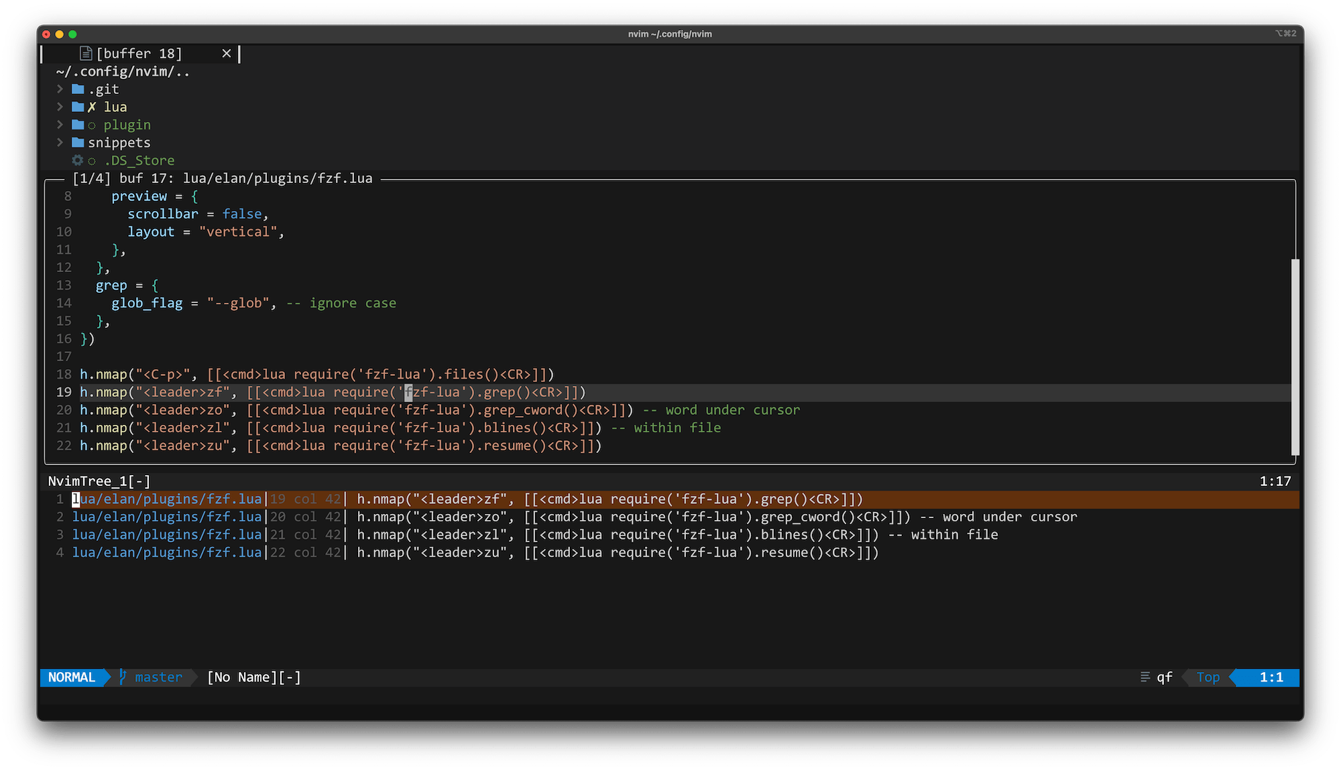This screenshot has height=770, width=1341.
Task: Click the Top position indicator
Action: click(1210, 677)
